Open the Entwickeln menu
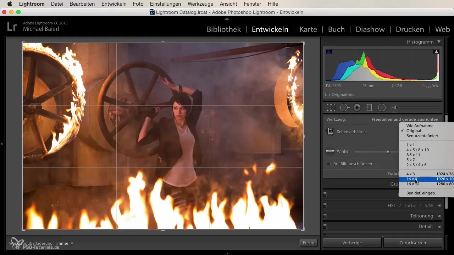This screenshot has height=255, width=454. tap(114, 4)
